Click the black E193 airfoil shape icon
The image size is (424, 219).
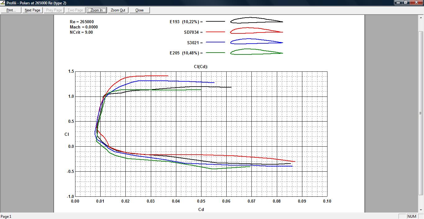pos(256,20)
